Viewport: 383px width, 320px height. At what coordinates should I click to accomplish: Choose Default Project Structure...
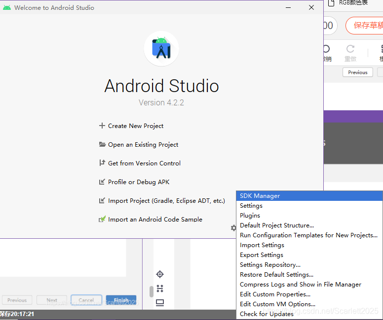pos(309,225)
